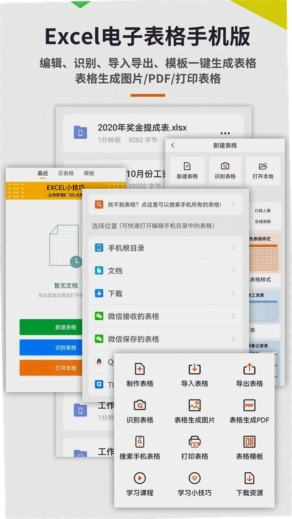Click file icon of 2020年奖金提成表.xlsx

pos(80,133)
